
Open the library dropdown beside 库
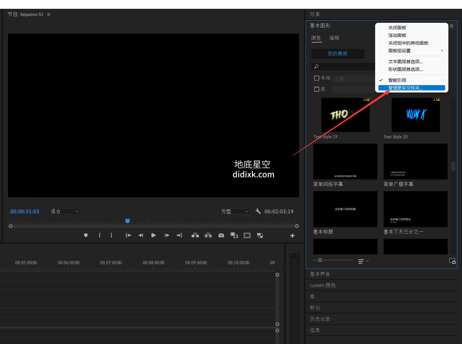[354, 89]
